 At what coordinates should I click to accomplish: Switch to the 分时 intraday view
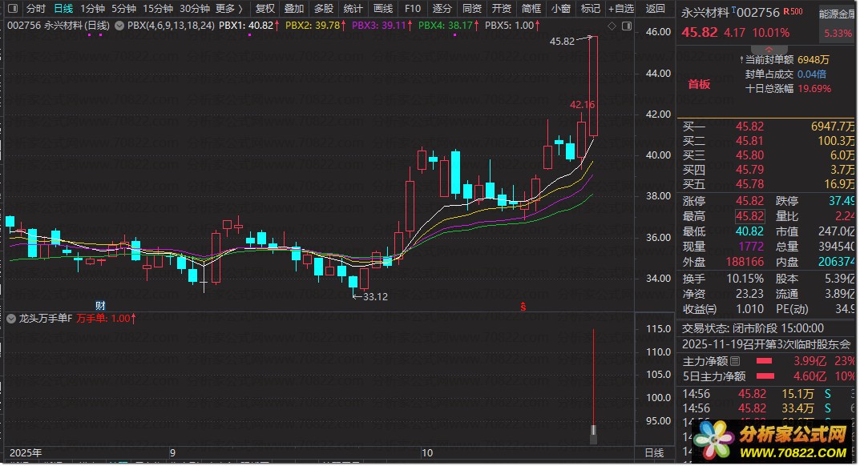(x=35, y=8)
